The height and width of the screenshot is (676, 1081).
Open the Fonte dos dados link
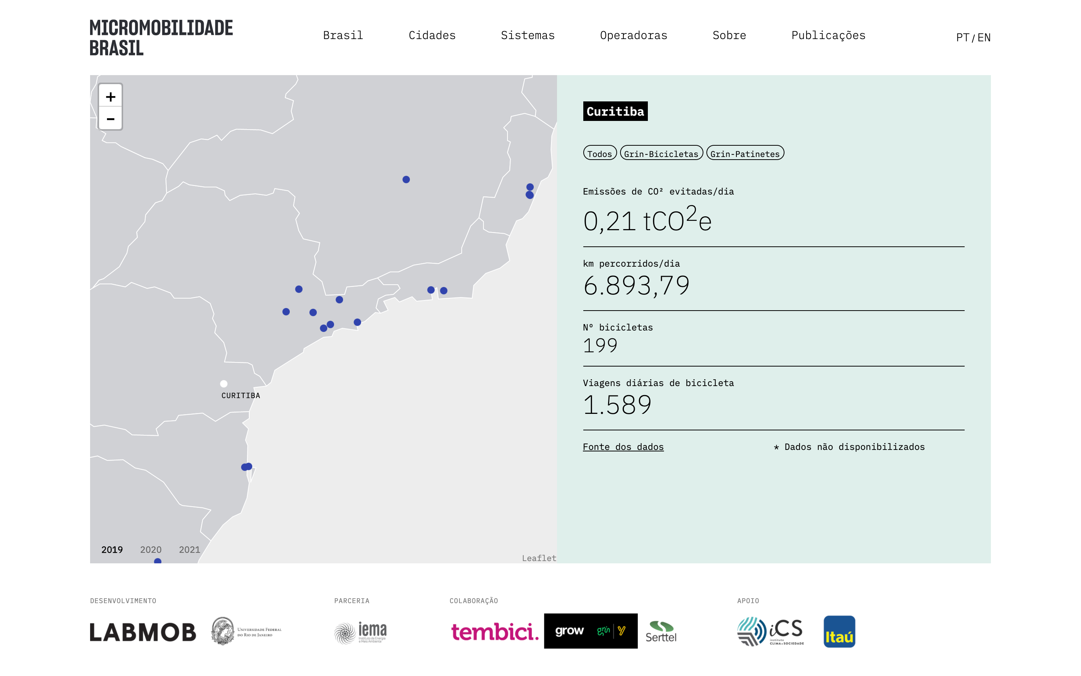pyautogui.click(x=623, y=447)
